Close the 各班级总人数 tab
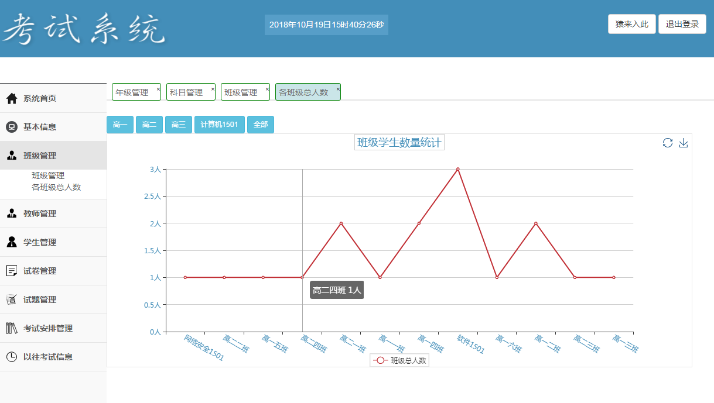The image size is (714, 403). coord(338,89)
